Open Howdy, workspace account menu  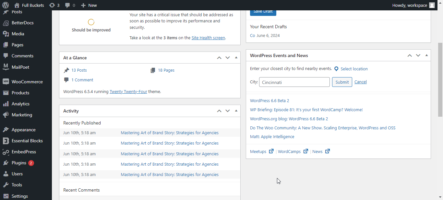click(x=413, y=5)
